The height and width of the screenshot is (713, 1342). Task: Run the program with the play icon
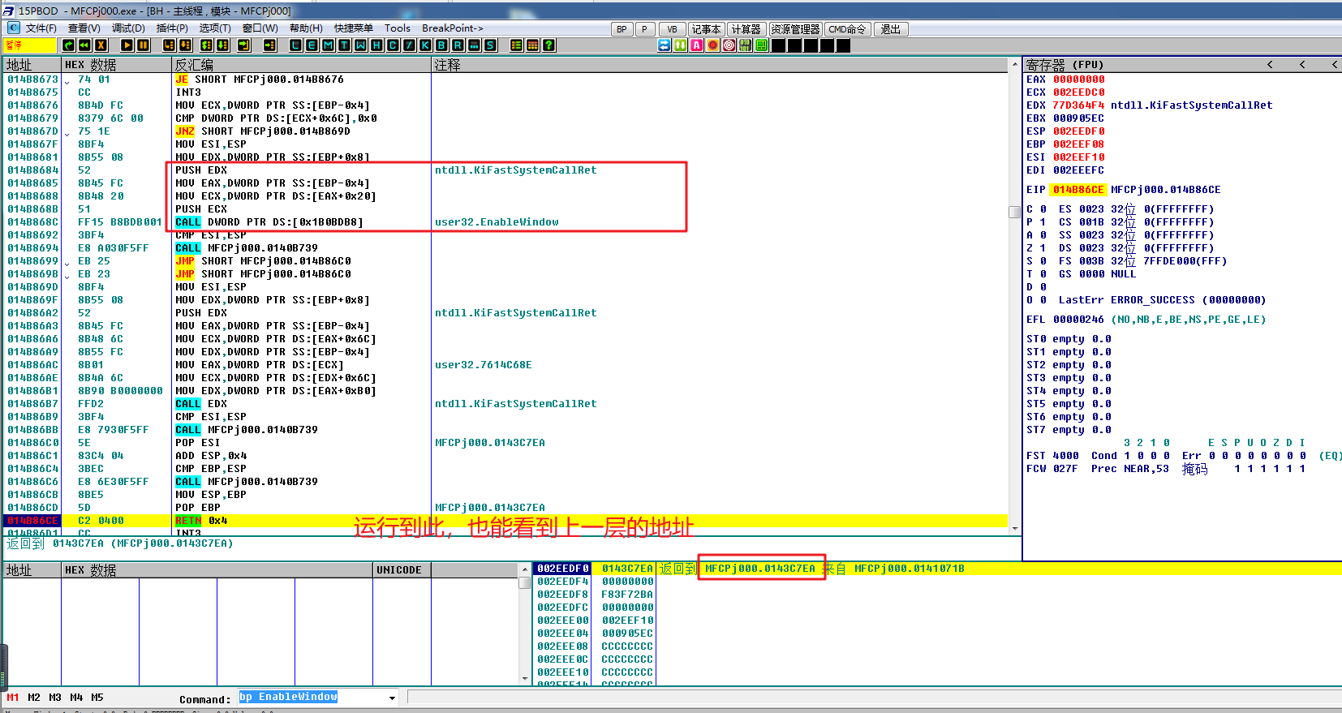[127, 45]
